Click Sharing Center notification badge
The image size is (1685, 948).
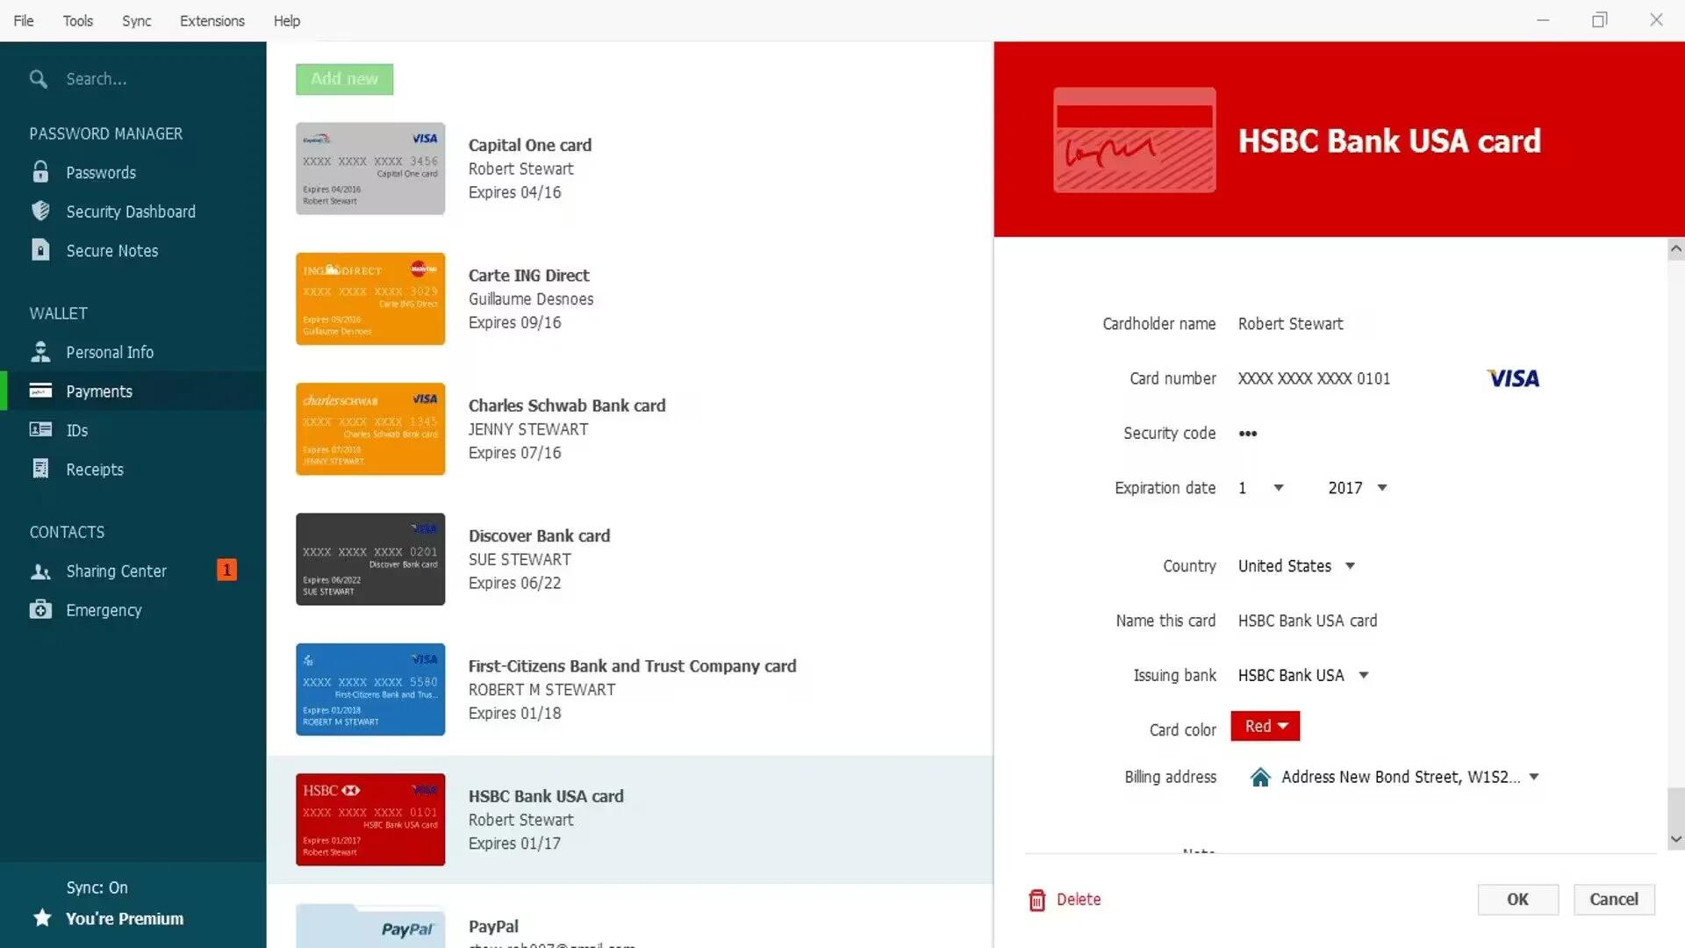[x=226, y=571]
